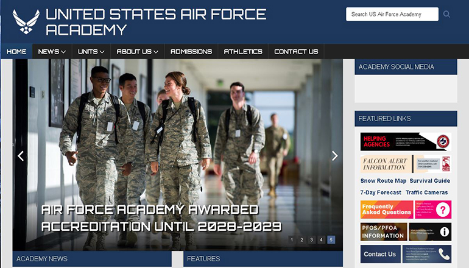Open the Admissions menu item
The height and width of the screenshot is (268, 469).
point(191,51)
